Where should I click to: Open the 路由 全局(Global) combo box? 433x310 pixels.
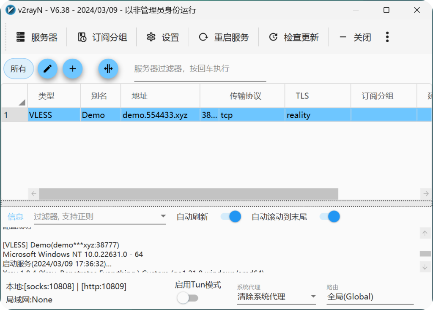point(370,296)
